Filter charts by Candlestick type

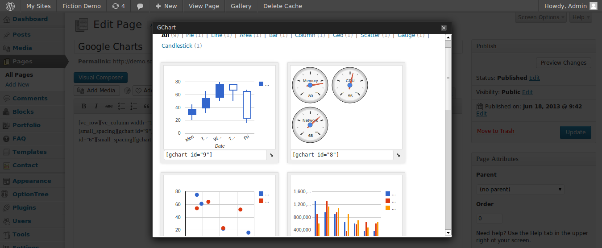point(177,46)
